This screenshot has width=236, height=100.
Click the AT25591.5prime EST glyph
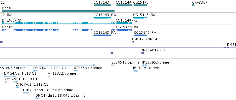click(76, 71)
